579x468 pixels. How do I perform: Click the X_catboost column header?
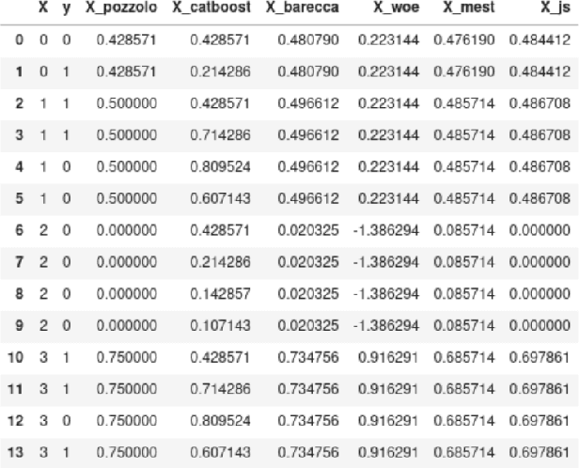pyautogui.click(x=211, y=8)
